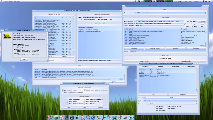Toggle Developer mode checkbox in Preferences
Screen dimensions: 213x120
pyautogui.click(x=63, y=90)
